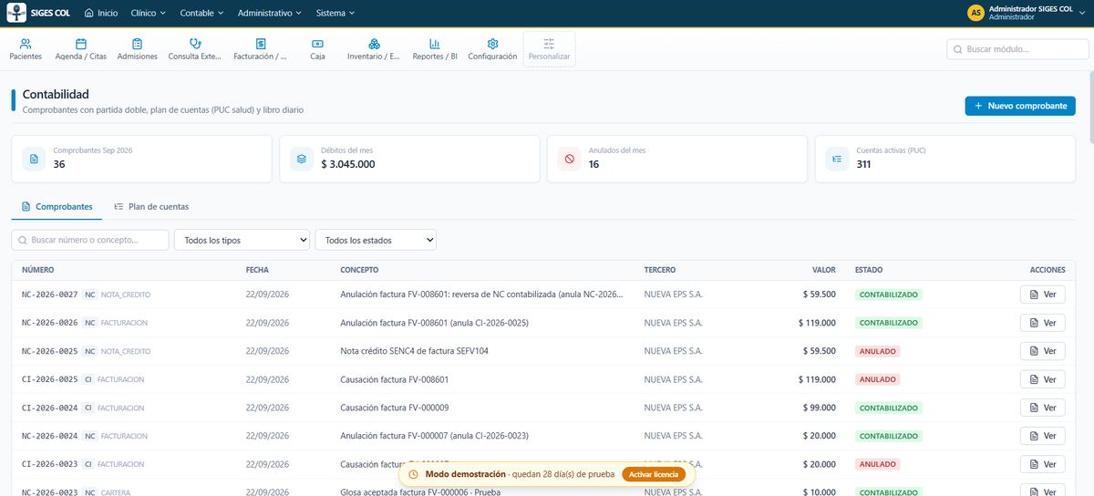Click the AS user avatar
1094x496 pixels.
pyautogui.click(x=976, y=13)
